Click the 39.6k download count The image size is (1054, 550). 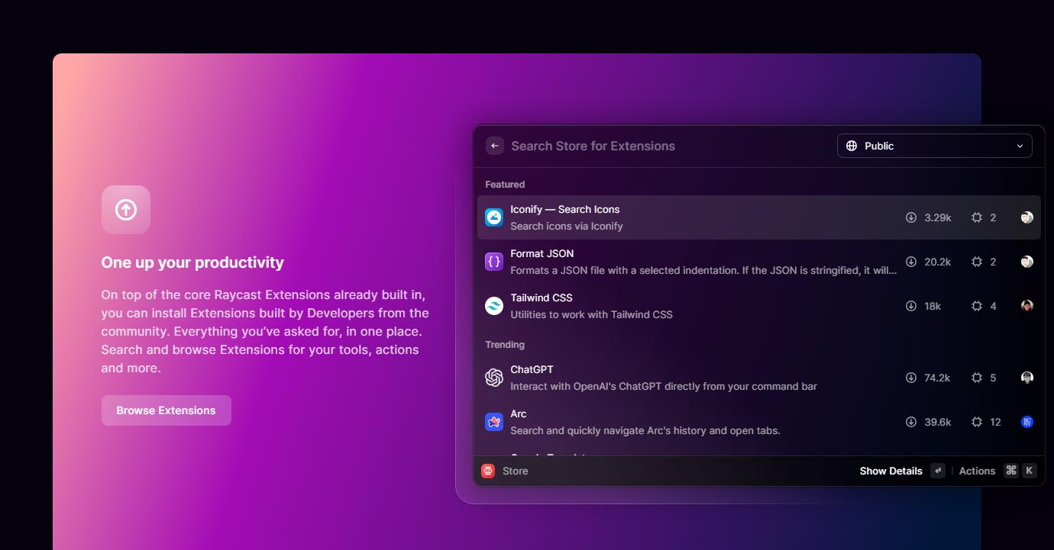point(938,422)
